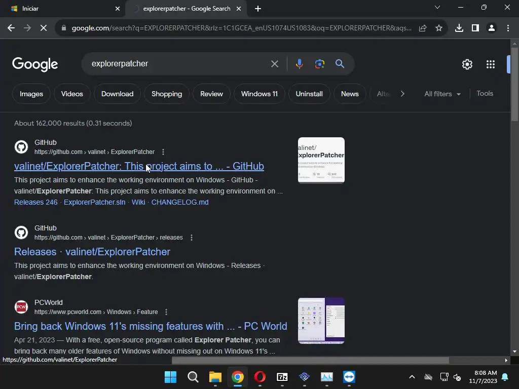The height and width of the screenshot is (389, 519).
Task: Open taskbar Search
Action: pos(193,377)
